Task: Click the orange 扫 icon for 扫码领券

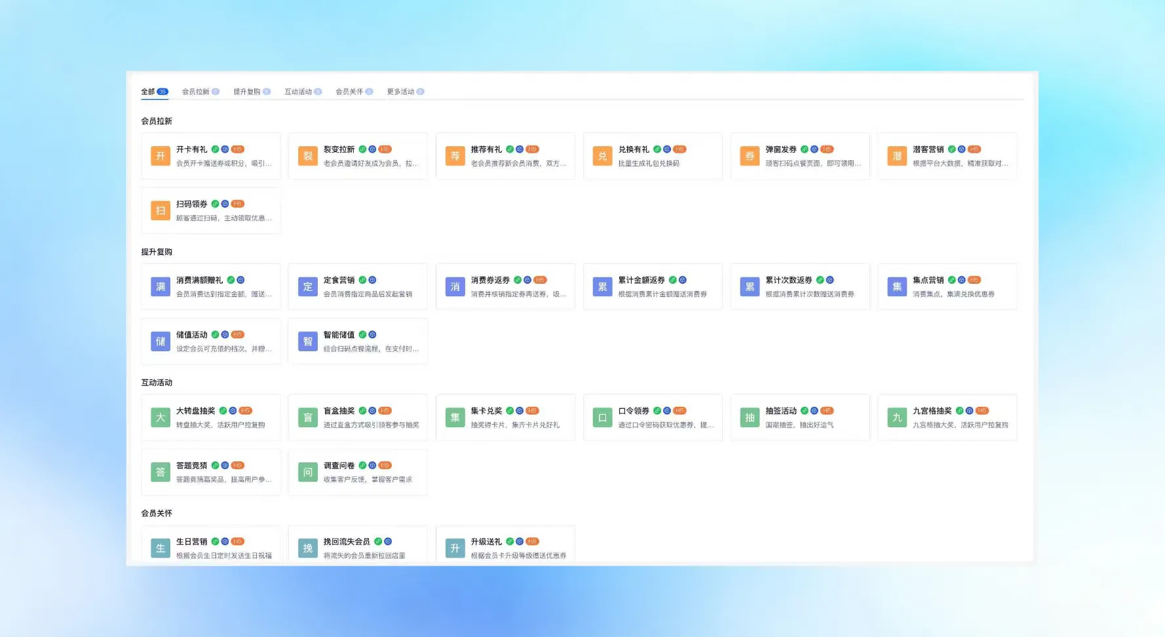Action: (160, 210)
